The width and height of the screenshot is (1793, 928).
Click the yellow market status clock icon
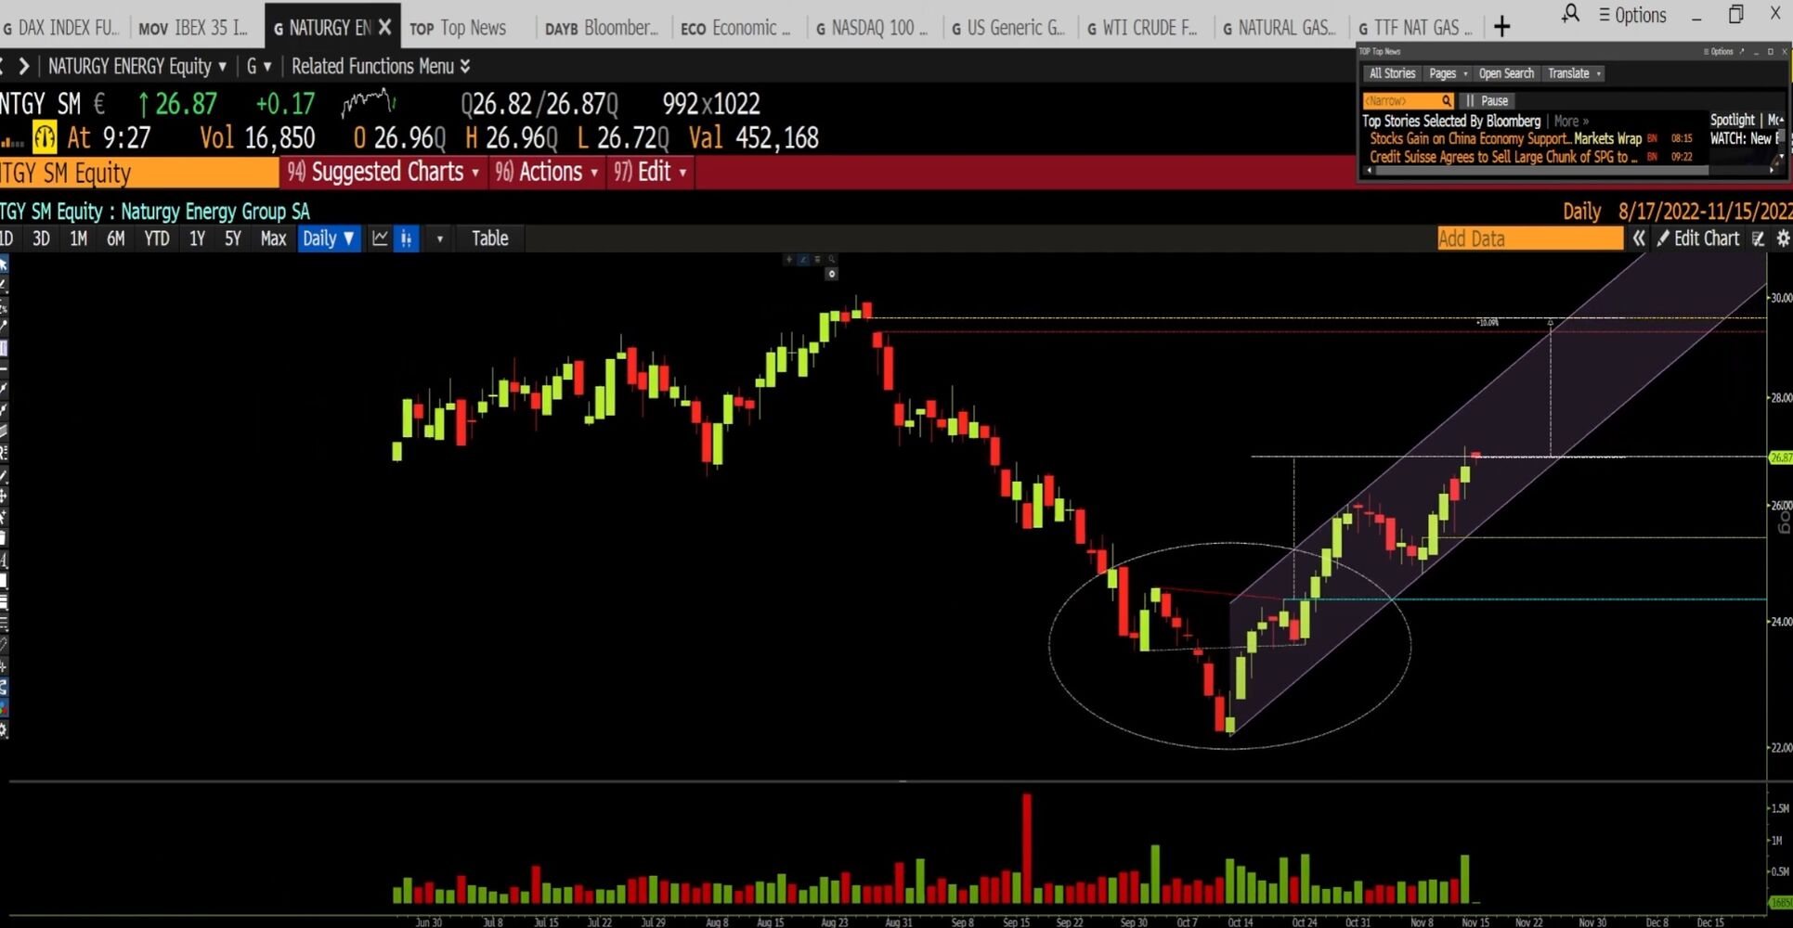pyautogui.click(x=45, y=137)
